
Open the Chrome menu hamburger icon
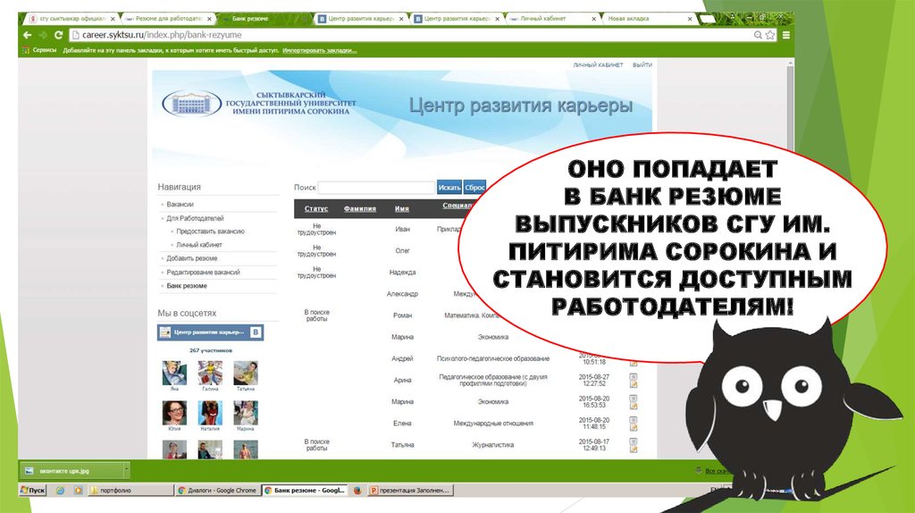(785, 35)
